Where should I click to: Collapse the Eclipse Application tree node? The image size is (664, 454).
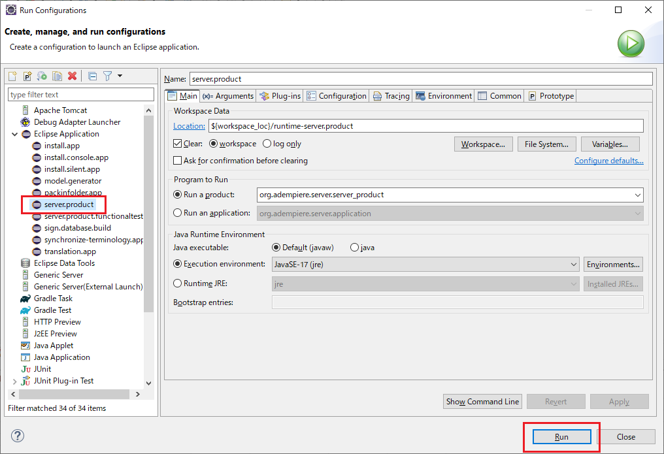point(14,134)
